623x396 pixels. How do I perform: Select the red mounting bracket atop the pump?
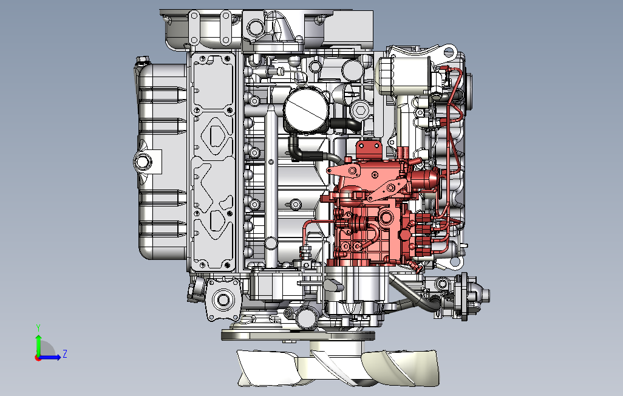(x=369, y=149)
